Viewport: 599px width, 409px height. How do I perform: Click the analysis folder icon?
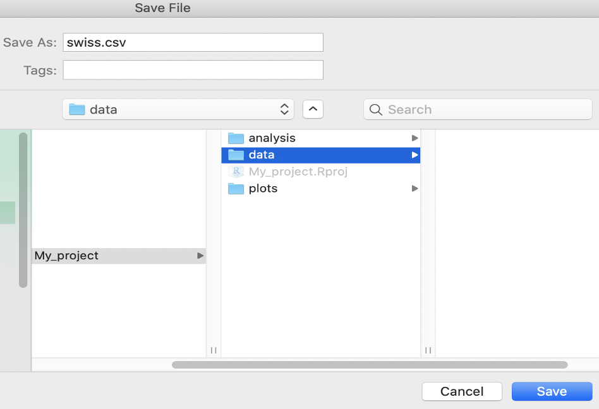236,138
